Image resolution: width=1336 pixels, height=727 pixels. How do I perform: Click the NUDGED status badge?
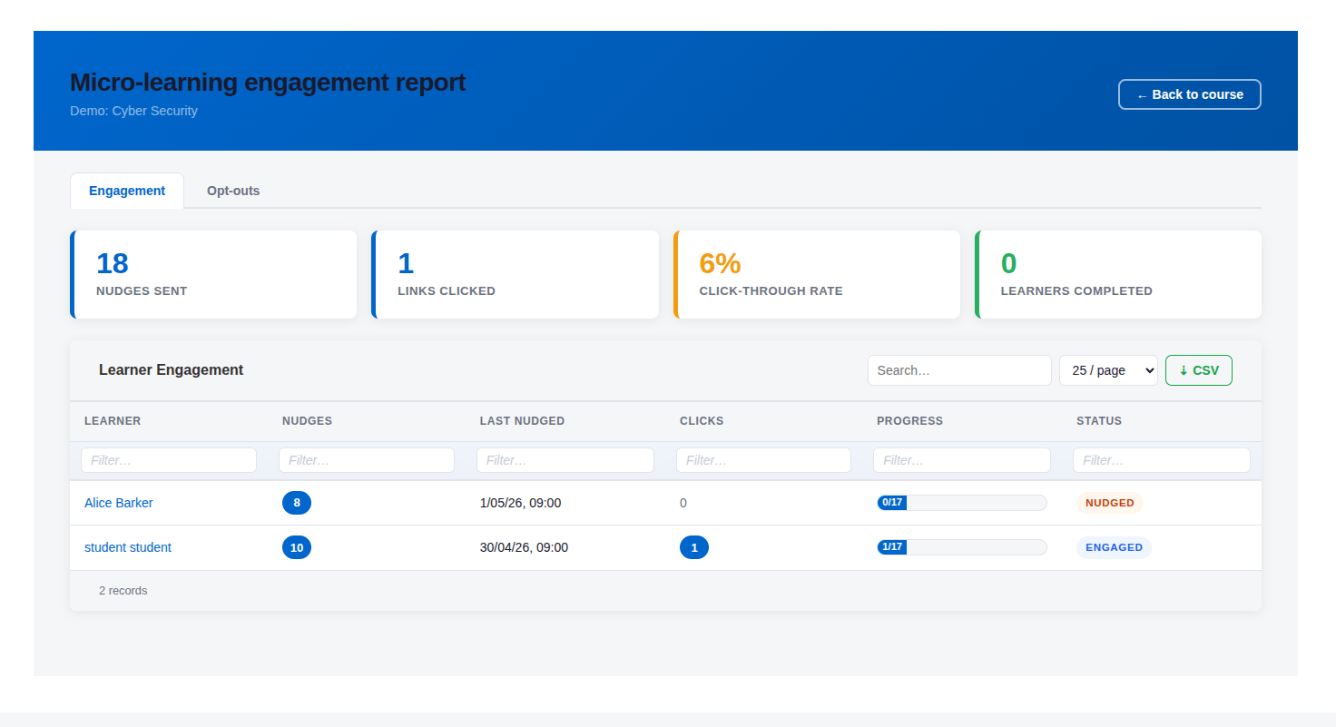click(x=1110, y=503)
